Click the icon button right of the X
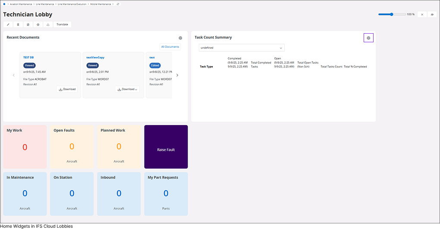The width and height of the screenshot is (440, 229). click(432, 14)
